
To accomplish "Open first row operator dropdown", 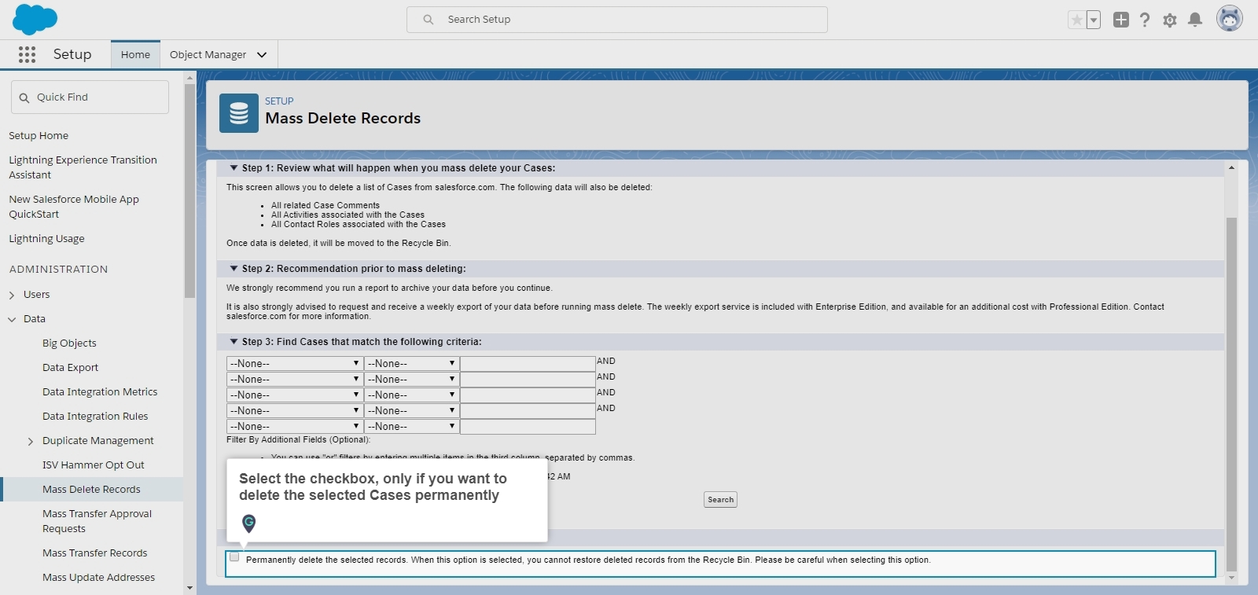I will 411,363.
